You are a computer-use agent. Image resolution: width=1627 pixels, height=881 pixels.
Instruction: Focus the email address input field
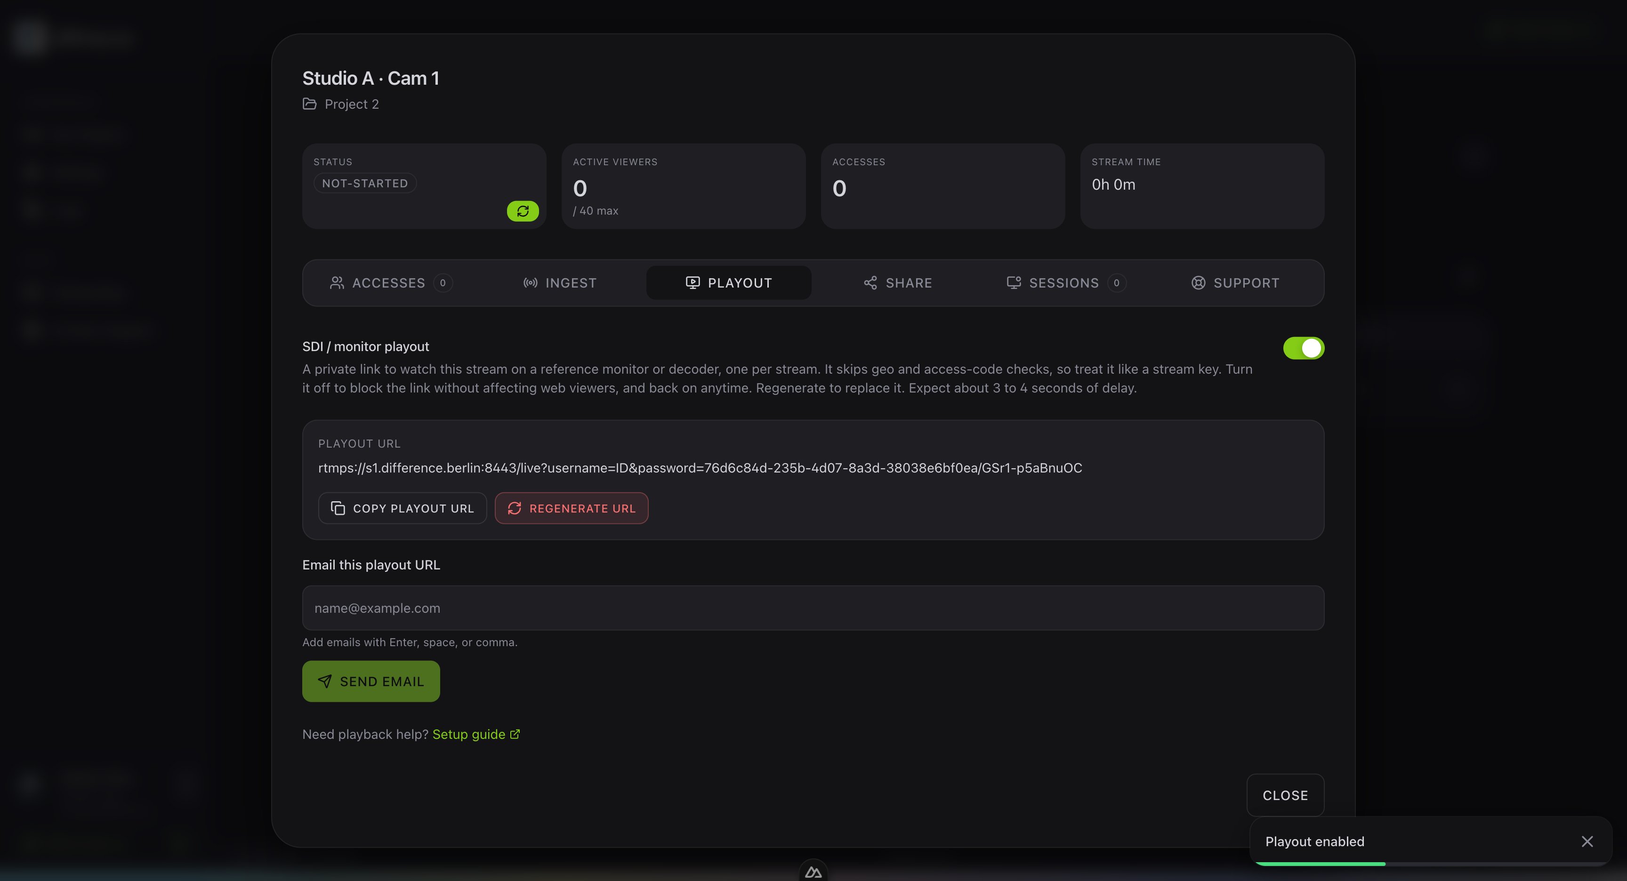coord(813,608)
